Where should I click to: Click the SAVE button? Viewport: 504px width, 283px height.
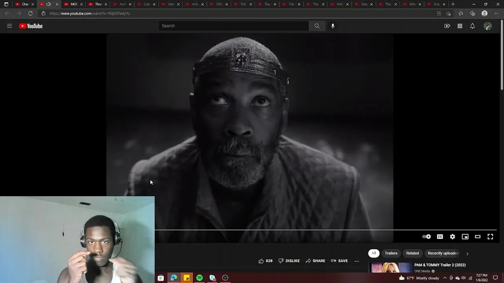click(x=339, y=261)
